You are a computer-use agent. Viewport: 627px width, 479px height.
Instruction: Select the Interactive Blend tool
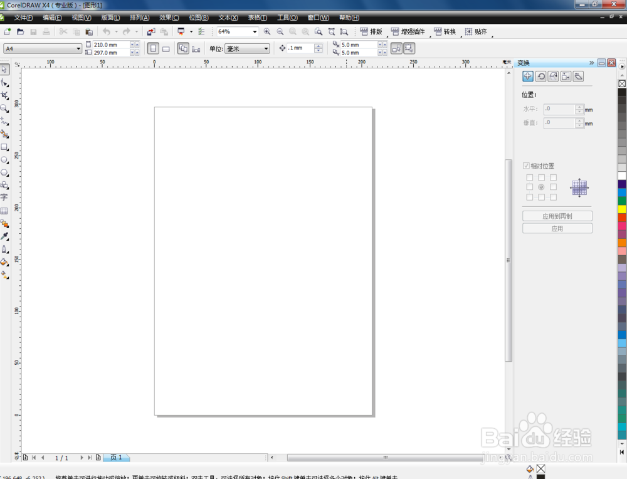pos(4,223)
